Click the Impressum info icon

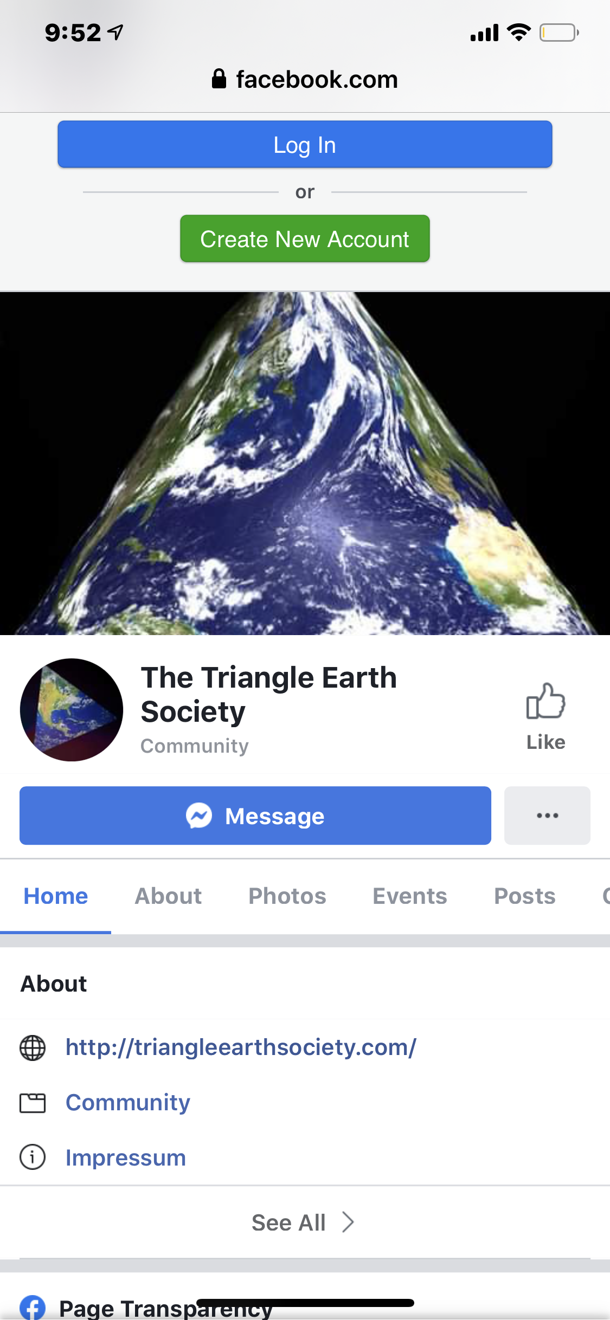pyautogui.click(x=33, y=1157)
